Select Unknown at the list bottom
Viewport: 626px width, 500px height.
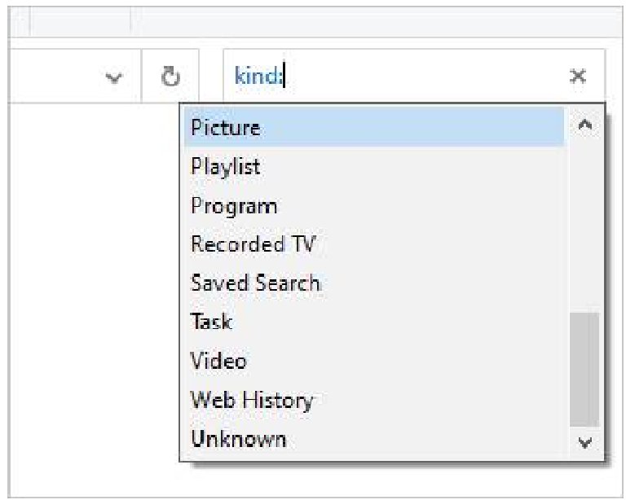[x=374, y=439]
